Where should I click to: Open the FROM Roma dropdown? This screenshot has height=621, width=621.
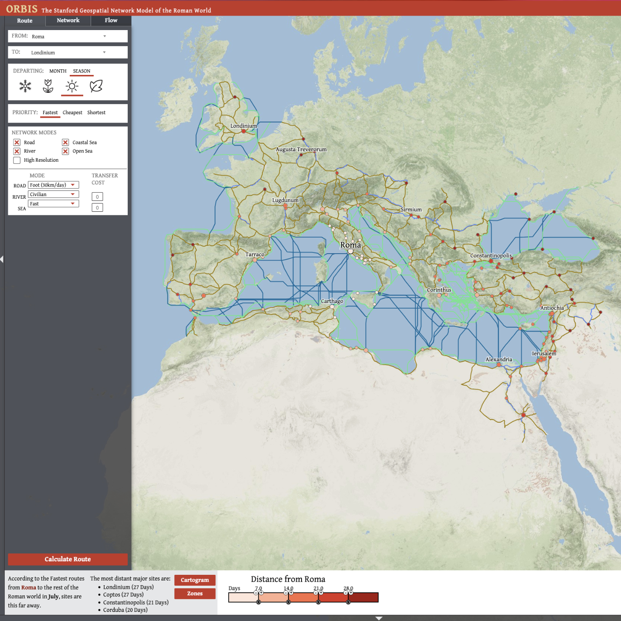(x=68, y=36)
